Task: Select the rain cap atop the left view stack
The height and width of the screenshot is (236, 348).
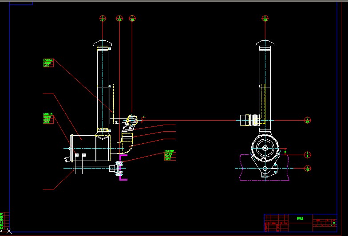Action: click(103, 43)
